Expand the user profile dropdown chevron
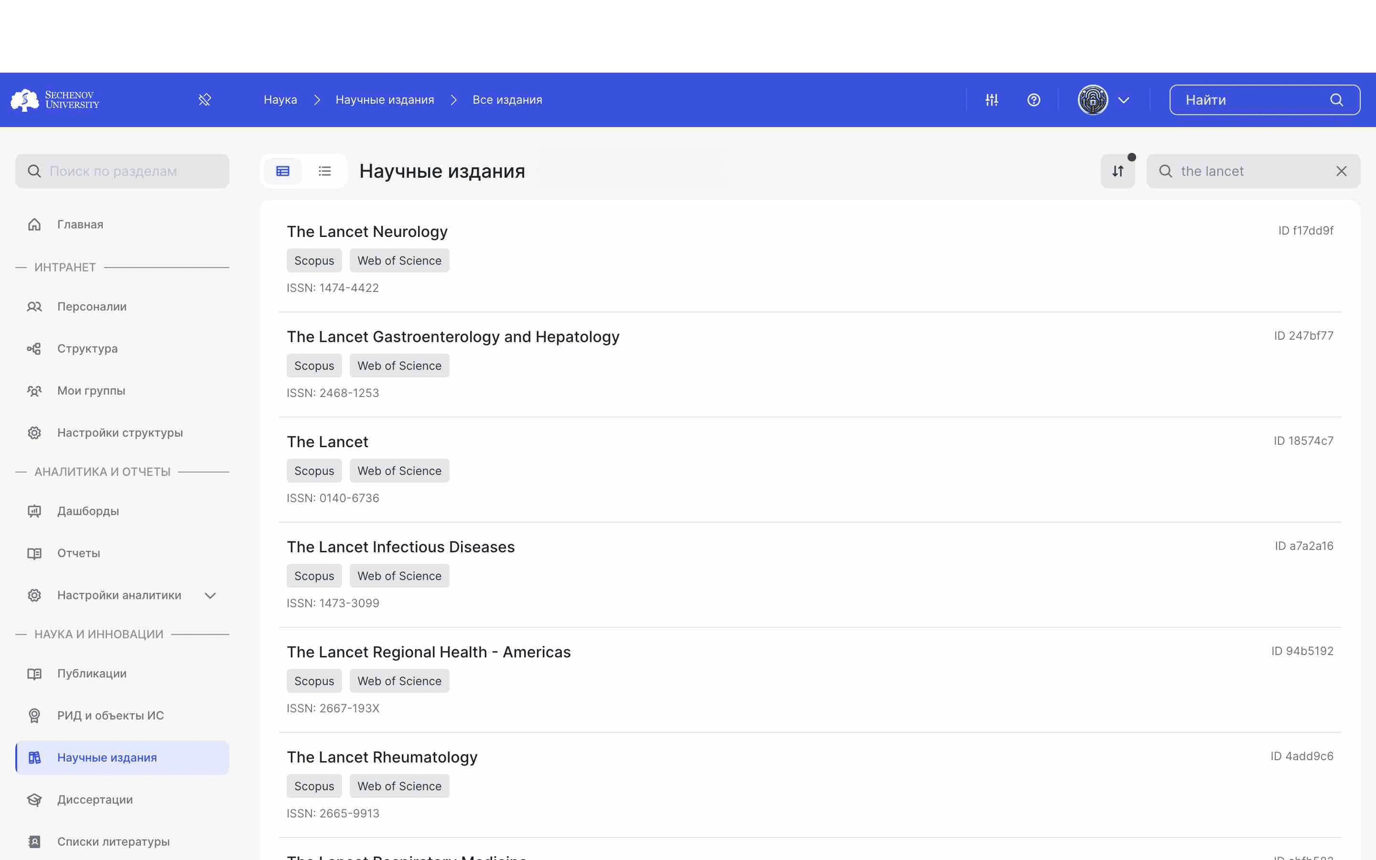 [x=1124, y=100]
